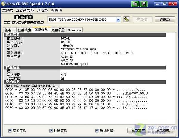Click the 磁盘型号 value DVD+R
Image resolution: width=179 pixels, height=138 pixels.
(x=65, y=39)
